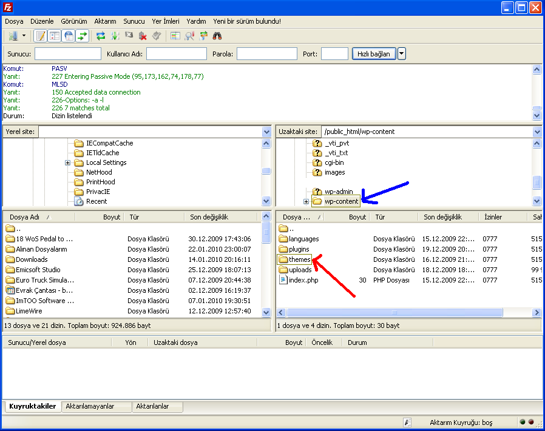Open the Dosya menu
This screenshot has height=431, width=545.
[x=14, y=21]
